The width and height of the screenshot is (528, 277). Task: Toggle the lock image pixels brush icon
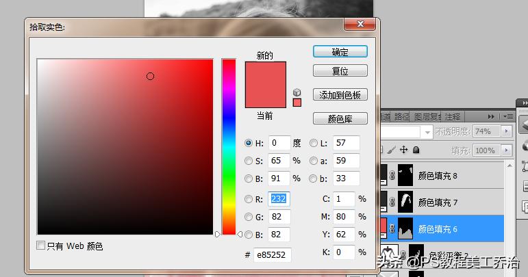tap(391, 150)
